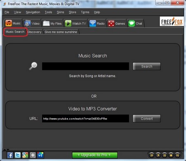Screen dimensions: 186x161
Task: Open the Radio section tab
Action: (x=97, y=23)
